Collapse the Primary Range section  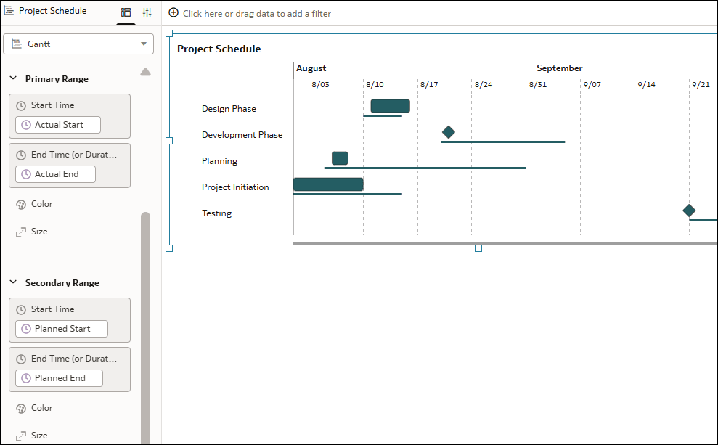pos(12,78)
